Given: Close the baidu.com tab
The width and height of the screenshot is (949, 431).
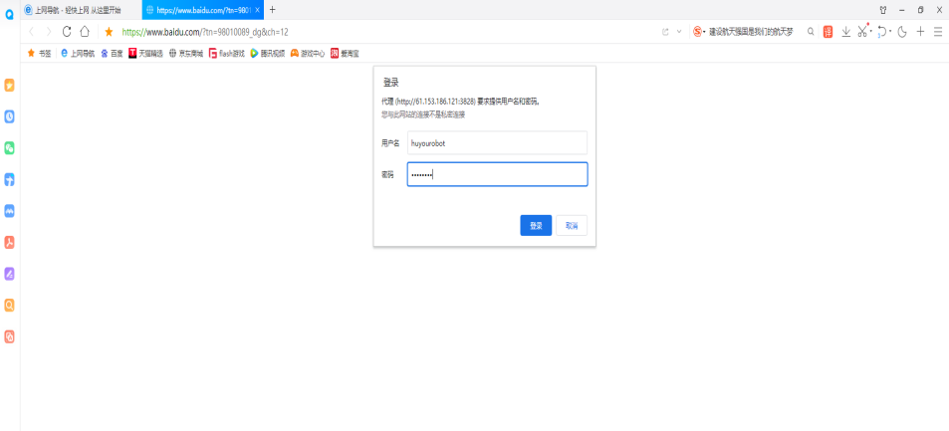Looking at the screenshot, I should (x=257, y=10).
